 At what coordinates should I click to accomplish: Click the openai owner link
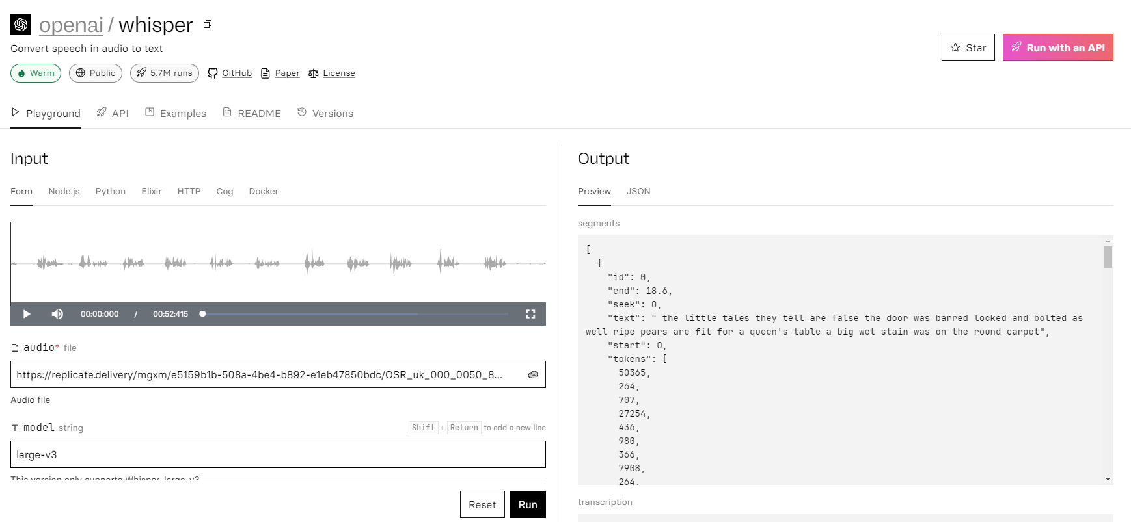[71, 25]
